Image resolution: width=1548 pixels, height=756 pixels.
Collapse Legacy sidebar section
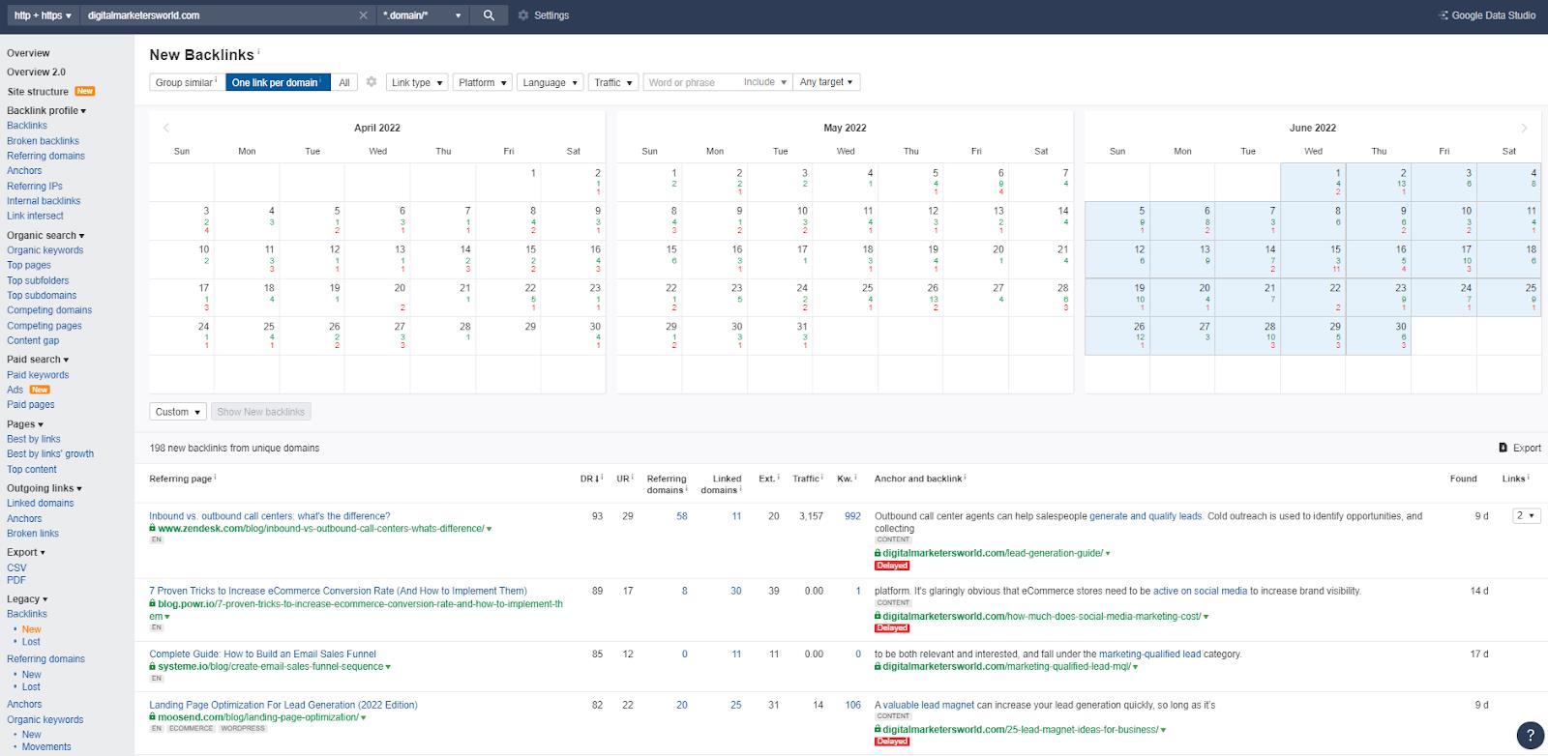tap(27, 599)
